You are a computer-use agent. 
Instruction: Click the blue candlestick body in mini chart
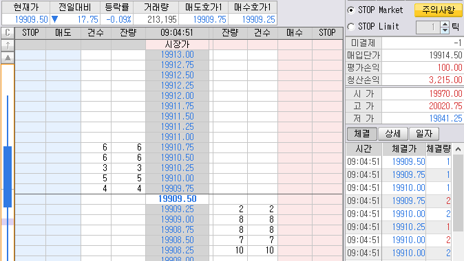(x=8, y=177)
